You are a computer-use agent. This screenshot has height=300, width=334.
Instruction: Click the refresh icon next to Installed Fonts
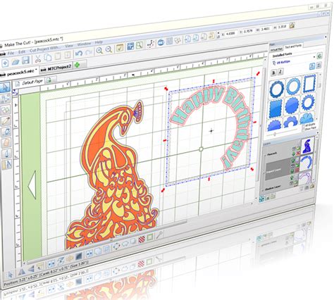click(x=319, y=56)
